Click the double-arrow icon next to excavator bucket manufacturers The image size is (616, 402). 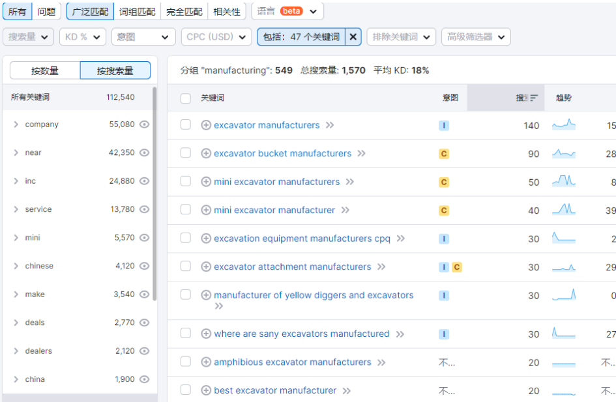point(361,154)
